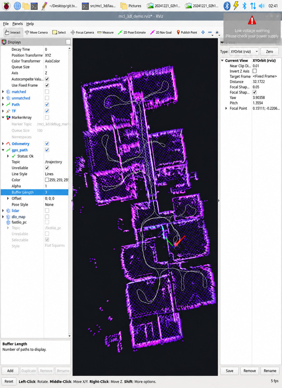The width and height of the screenshot is (282, 388).
Task: Click the red Odometry icon
Action: (x=8, y=144)
